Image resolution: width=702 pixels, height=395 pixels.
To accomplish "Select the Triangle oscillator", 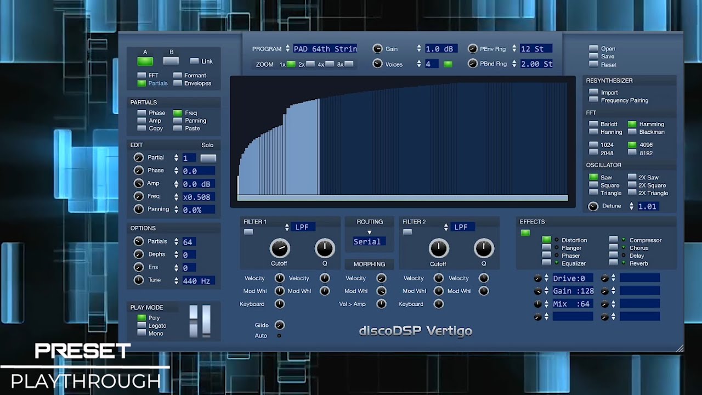I will pyautogui.click(x=593, y=193).
